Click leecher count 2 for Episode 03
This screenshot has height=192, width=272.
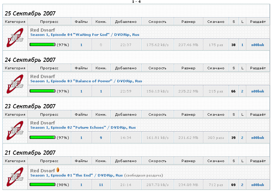pyautogui.click(x=242, y=91)
